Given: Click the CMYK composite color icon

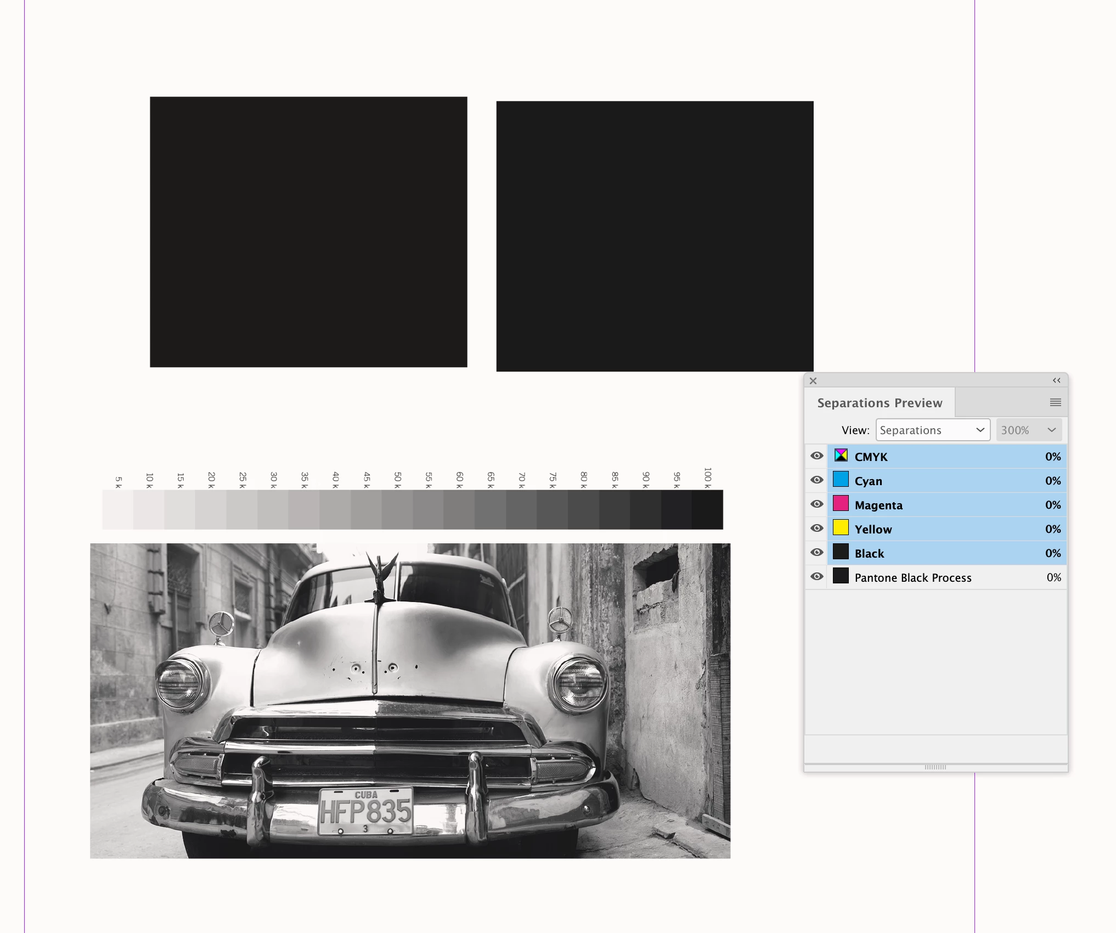Looking at the screenshot, I should point(841,456).
